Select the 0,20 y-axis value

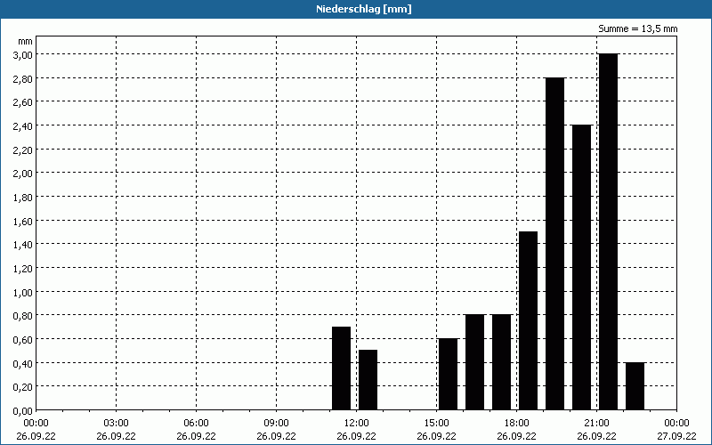click(23, 386)
